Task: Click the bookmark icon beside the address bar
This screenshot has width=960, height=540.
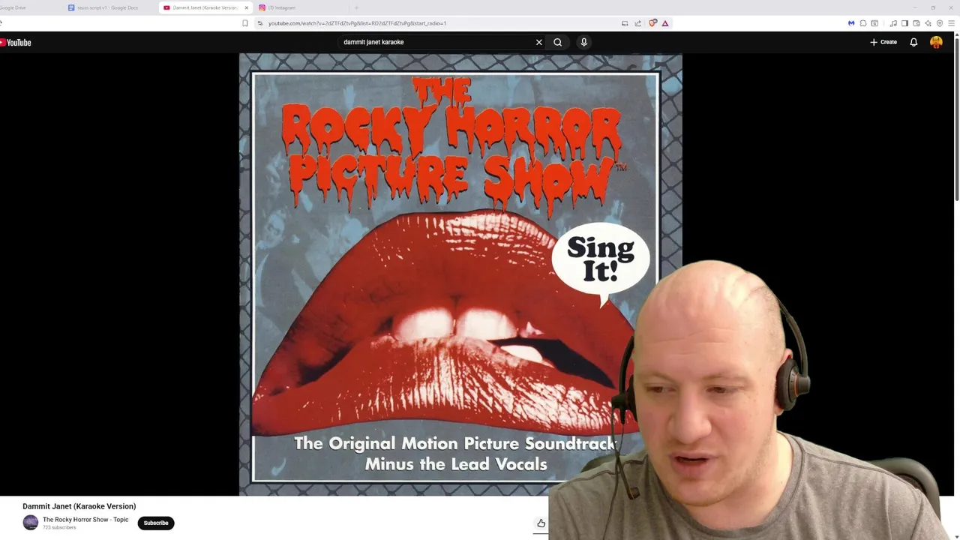Action: [245, 23]
